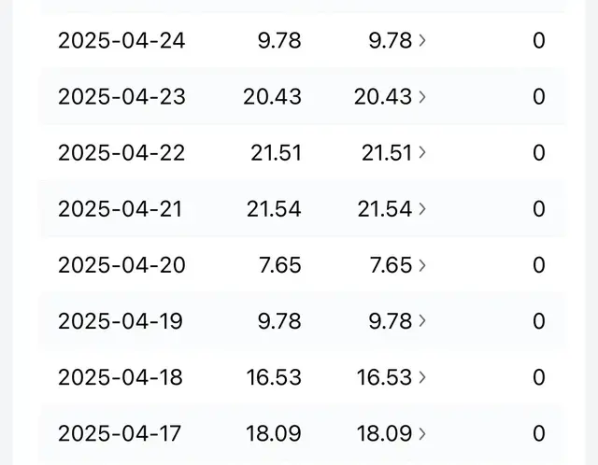Image resolution: width=598 pixels, height=465 pixels.
Task: Click the chevron next to 21.54
Action: tap(422, 208)
